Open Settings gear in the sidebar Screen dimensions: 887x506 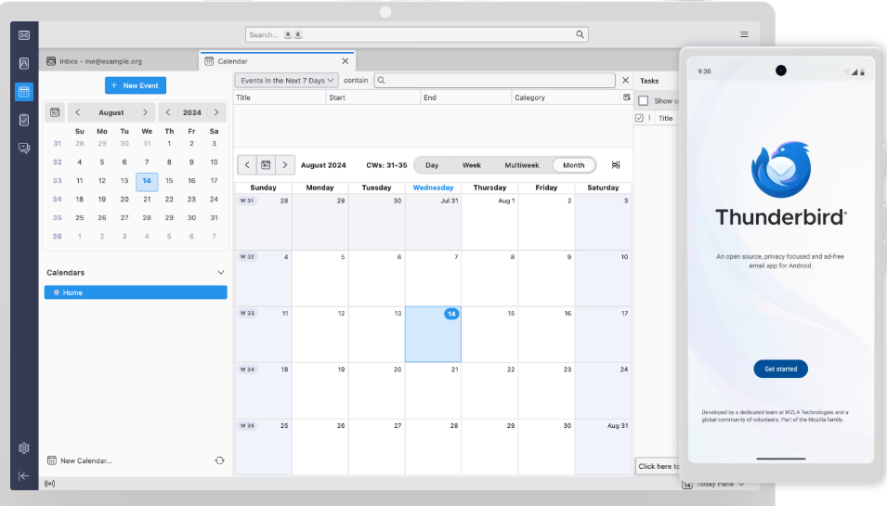click(x=24, y=448)
